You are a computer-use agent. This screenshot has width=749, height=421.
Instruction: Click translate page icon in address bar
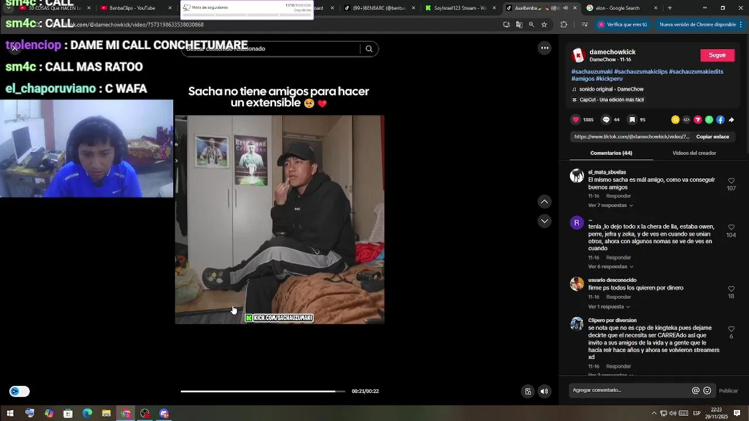(x=519, y=25)
